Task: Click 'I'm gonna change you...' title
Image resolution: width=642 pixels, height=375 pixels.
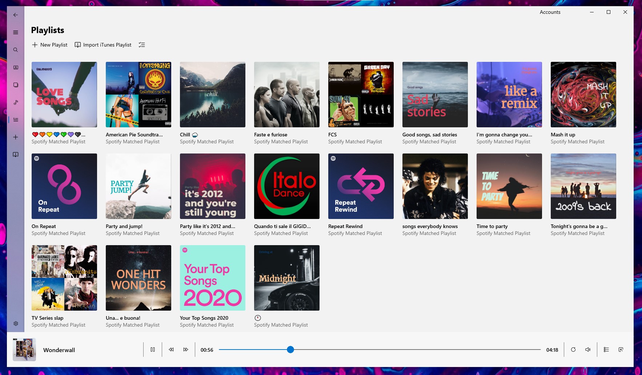Action: point(504,135)
